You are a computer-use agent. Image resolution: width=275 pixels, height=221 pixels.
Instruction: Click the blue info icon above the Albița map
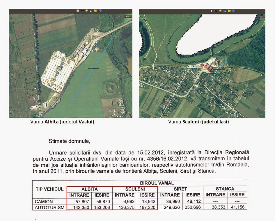[x=100, y=11]
